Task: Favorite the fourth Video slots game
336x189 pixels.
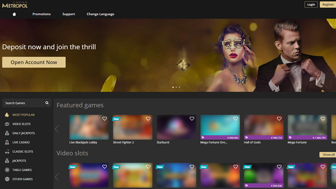Action: pos(235,167)
